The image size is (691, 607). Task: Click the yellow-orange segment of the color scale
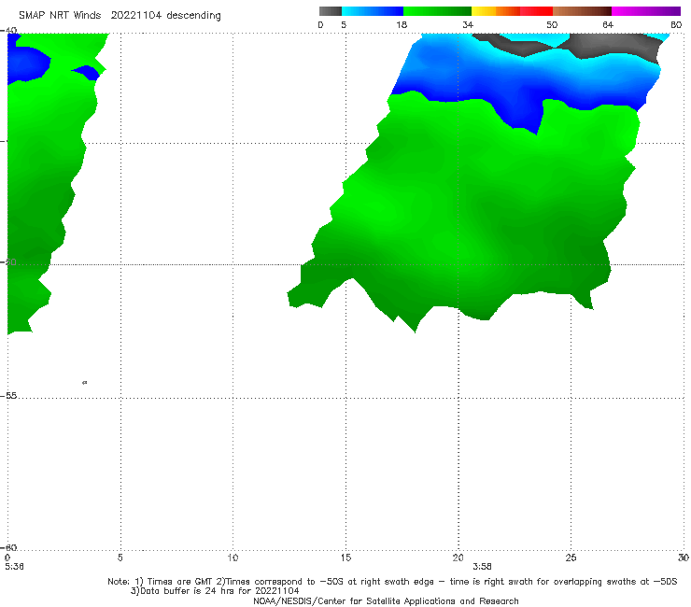click(496, 11)
